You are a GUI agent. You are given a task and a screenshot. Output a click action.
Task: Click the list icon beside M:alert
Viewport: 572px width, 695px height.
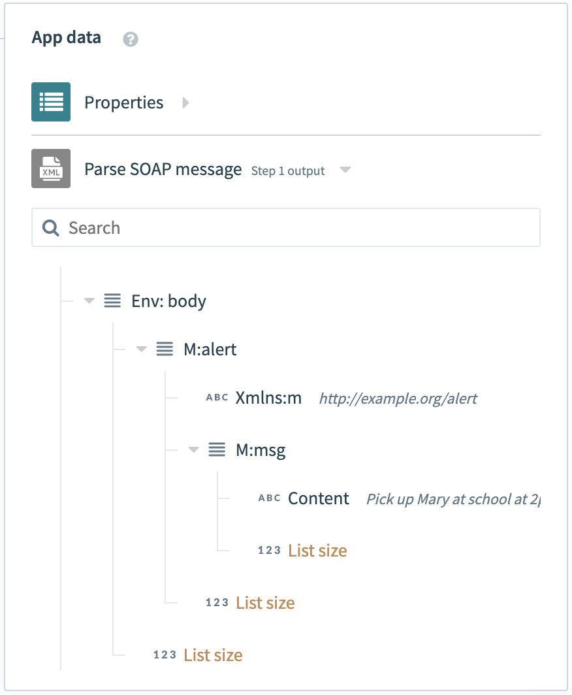pyautogui.click(x=164, y=349)
